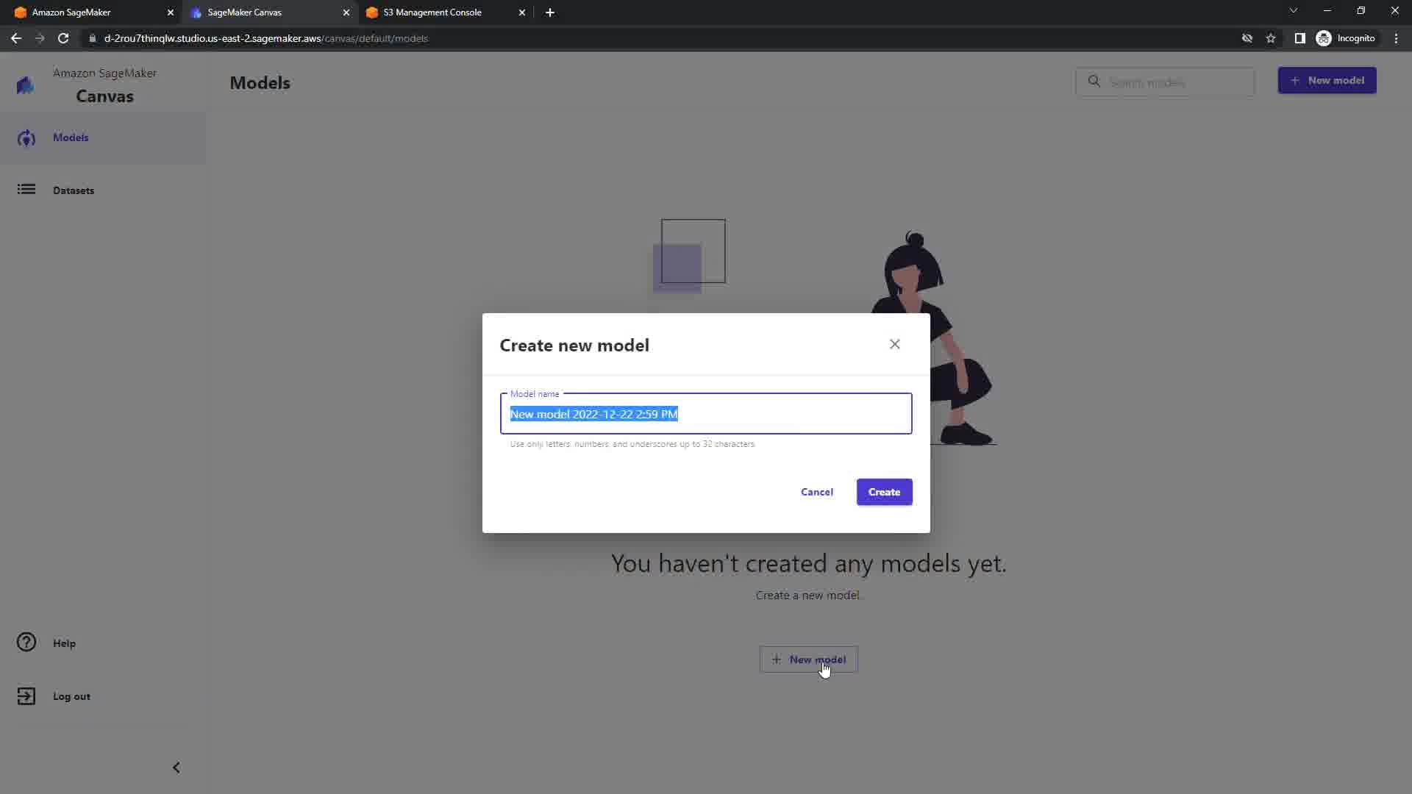1412x794 pixels.
Task: Go back to the previous page
Action: (x=16, y=38)
